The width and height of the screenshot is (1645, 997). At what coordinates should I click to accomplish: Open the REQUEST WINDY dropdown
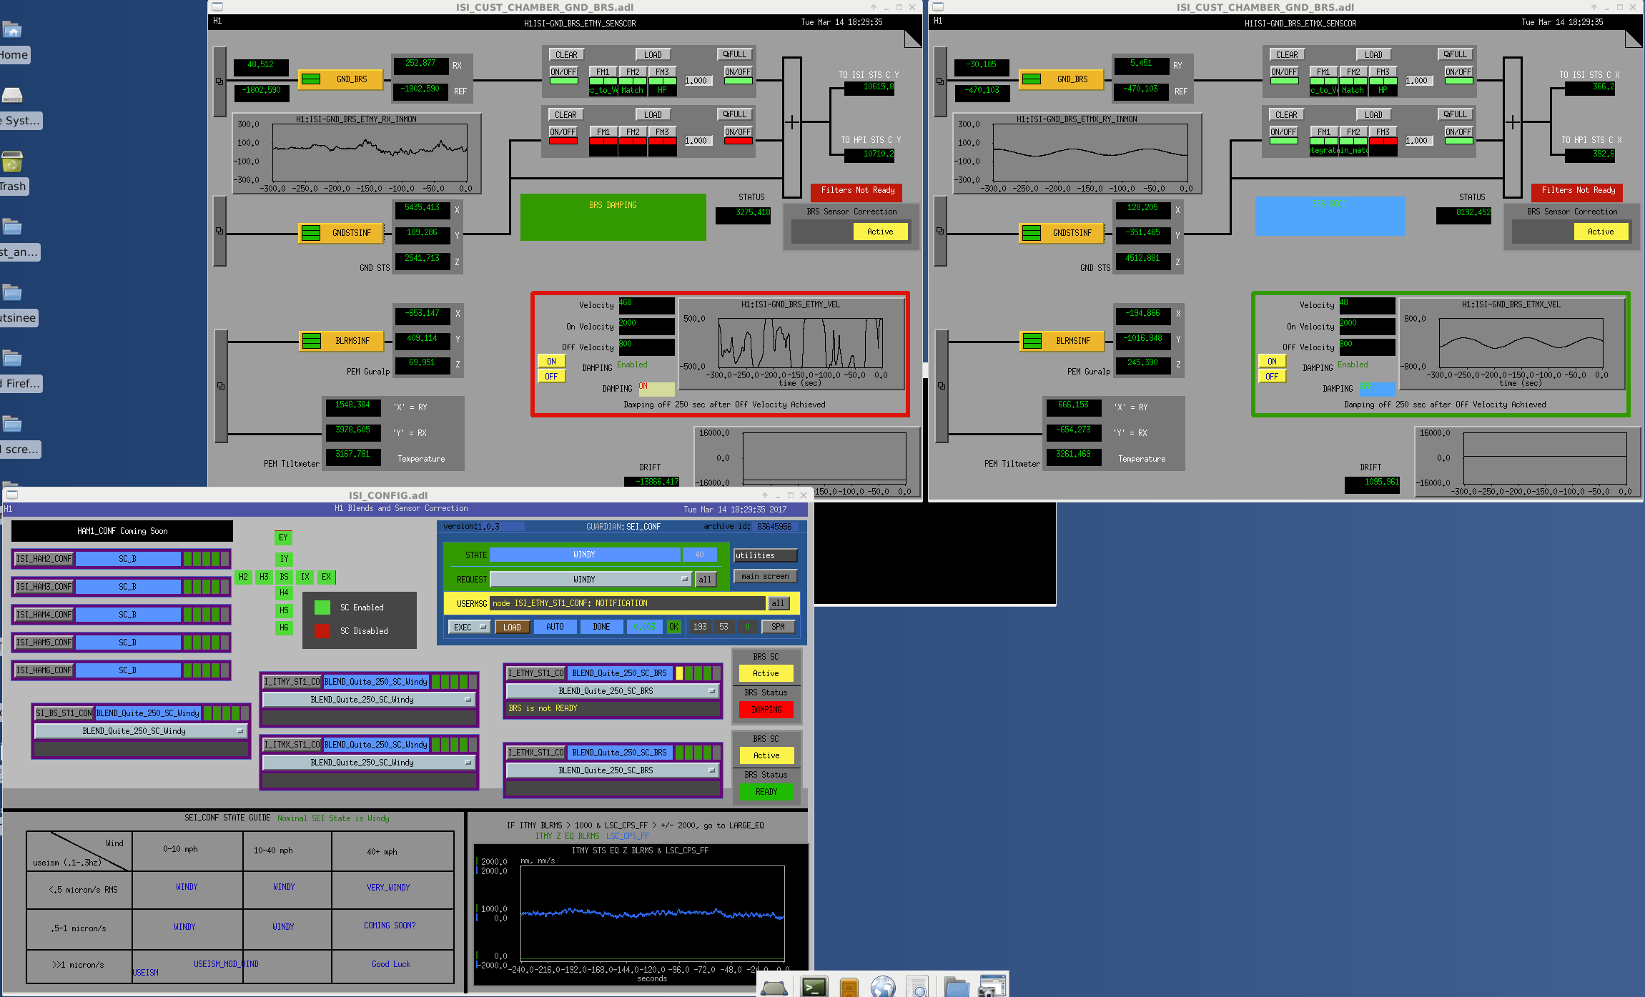click(x=591, y=579)
